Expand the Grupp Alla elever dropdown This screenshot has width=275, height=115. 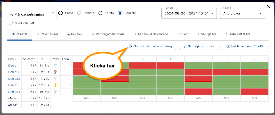(243, 14)
